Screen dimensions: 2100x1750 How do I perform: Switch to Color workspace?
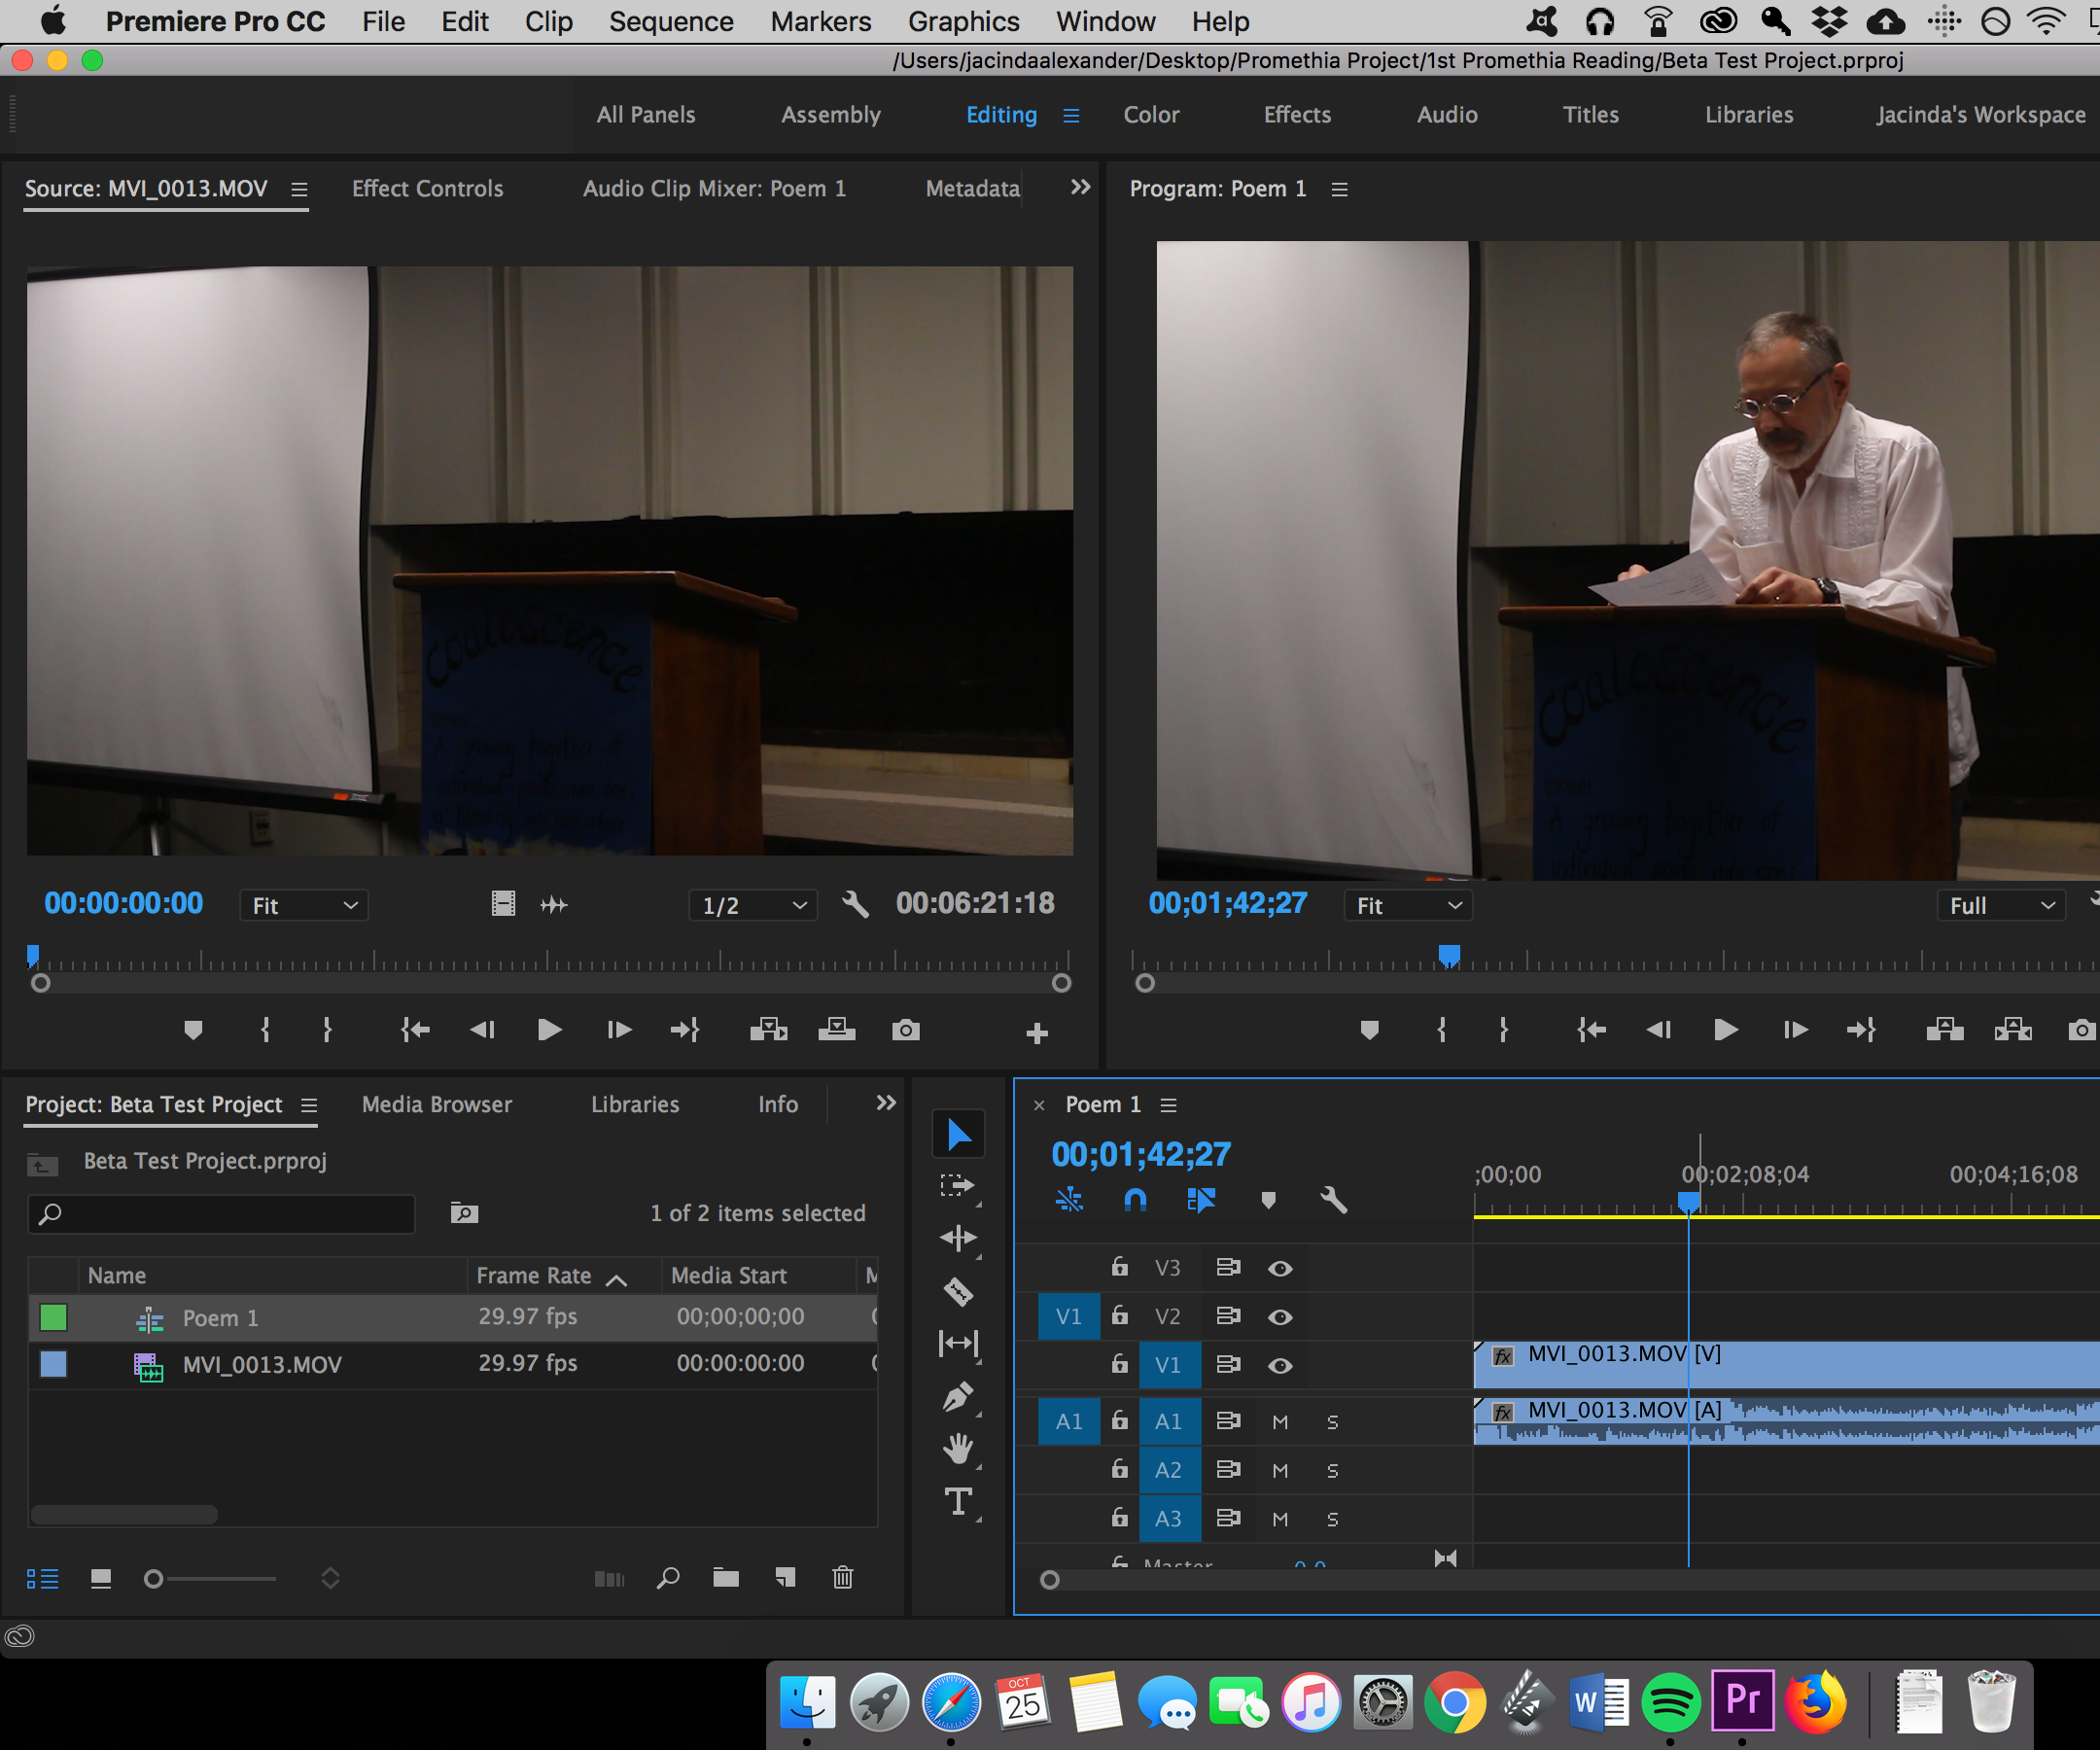click(1152, 115)
